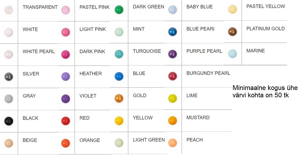This screenshot has width=302, height=156.
Task: Choose the Mustard ball swatch
Action: point(173,121)
